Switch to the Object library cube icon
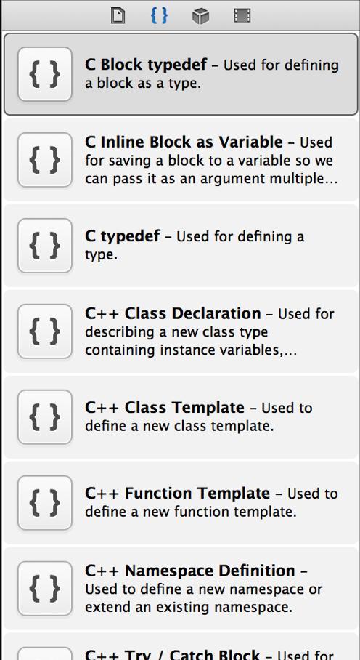360x660 pixels. click(201, 16)
